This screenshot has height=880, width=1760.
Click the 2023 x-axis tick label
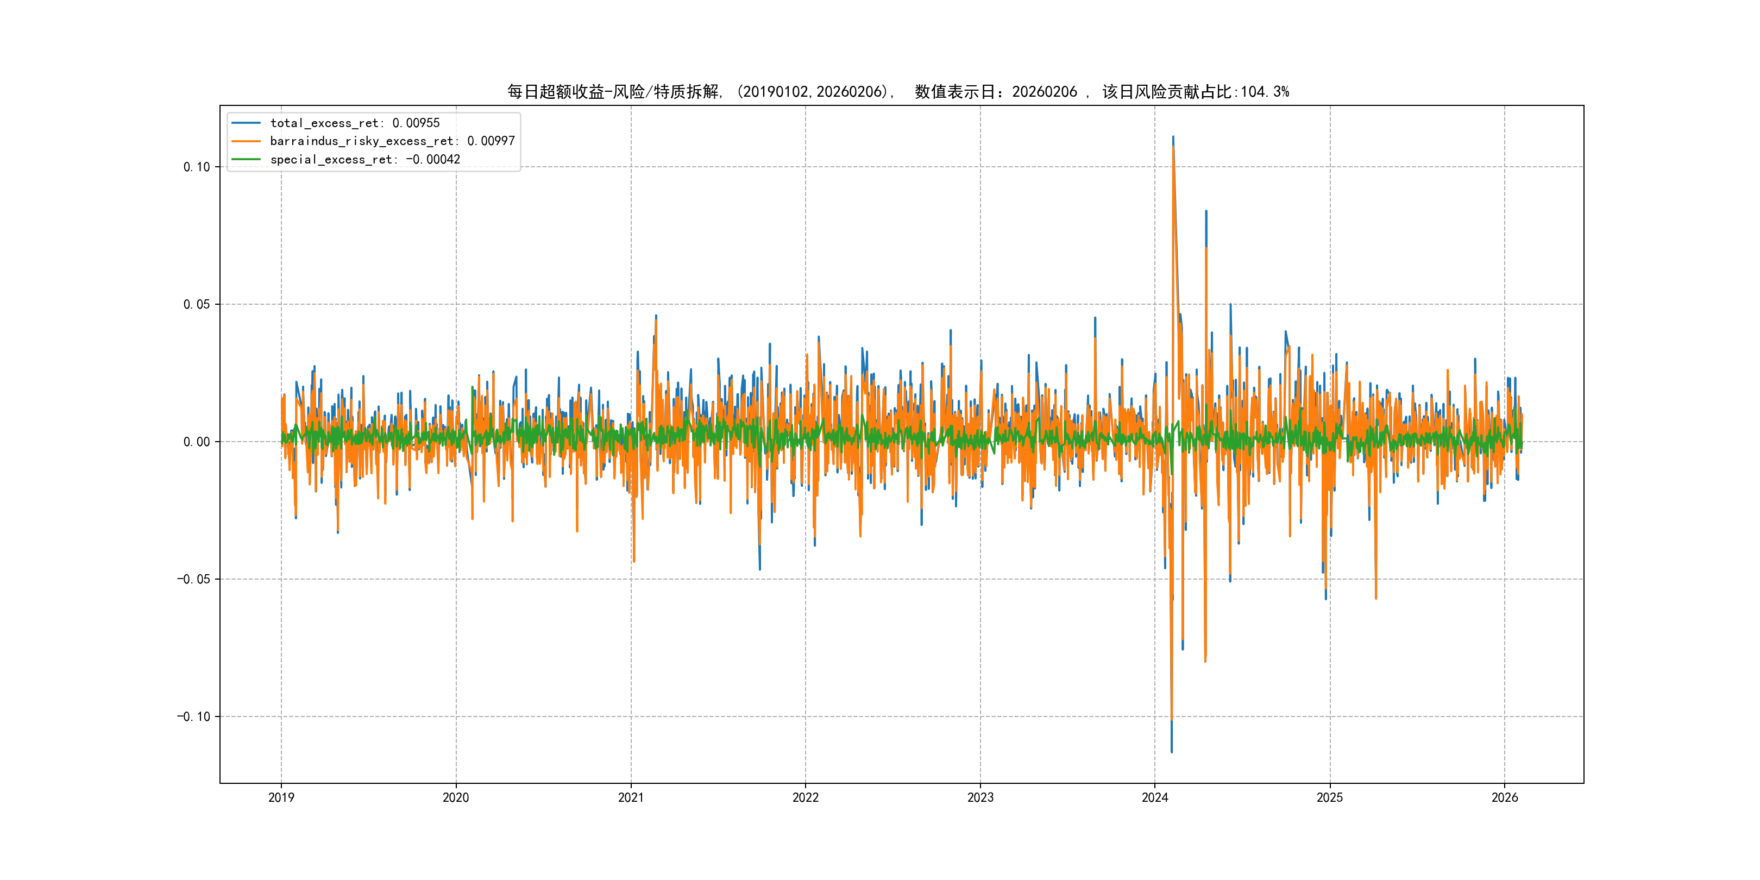coord(980,797)
